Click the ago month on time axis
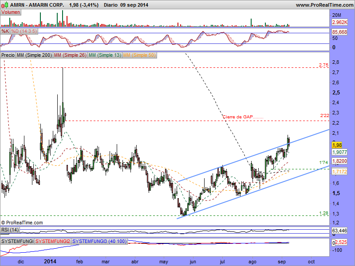Image resolution: width=355 pixels, height=266 pixels. (252, 262)
